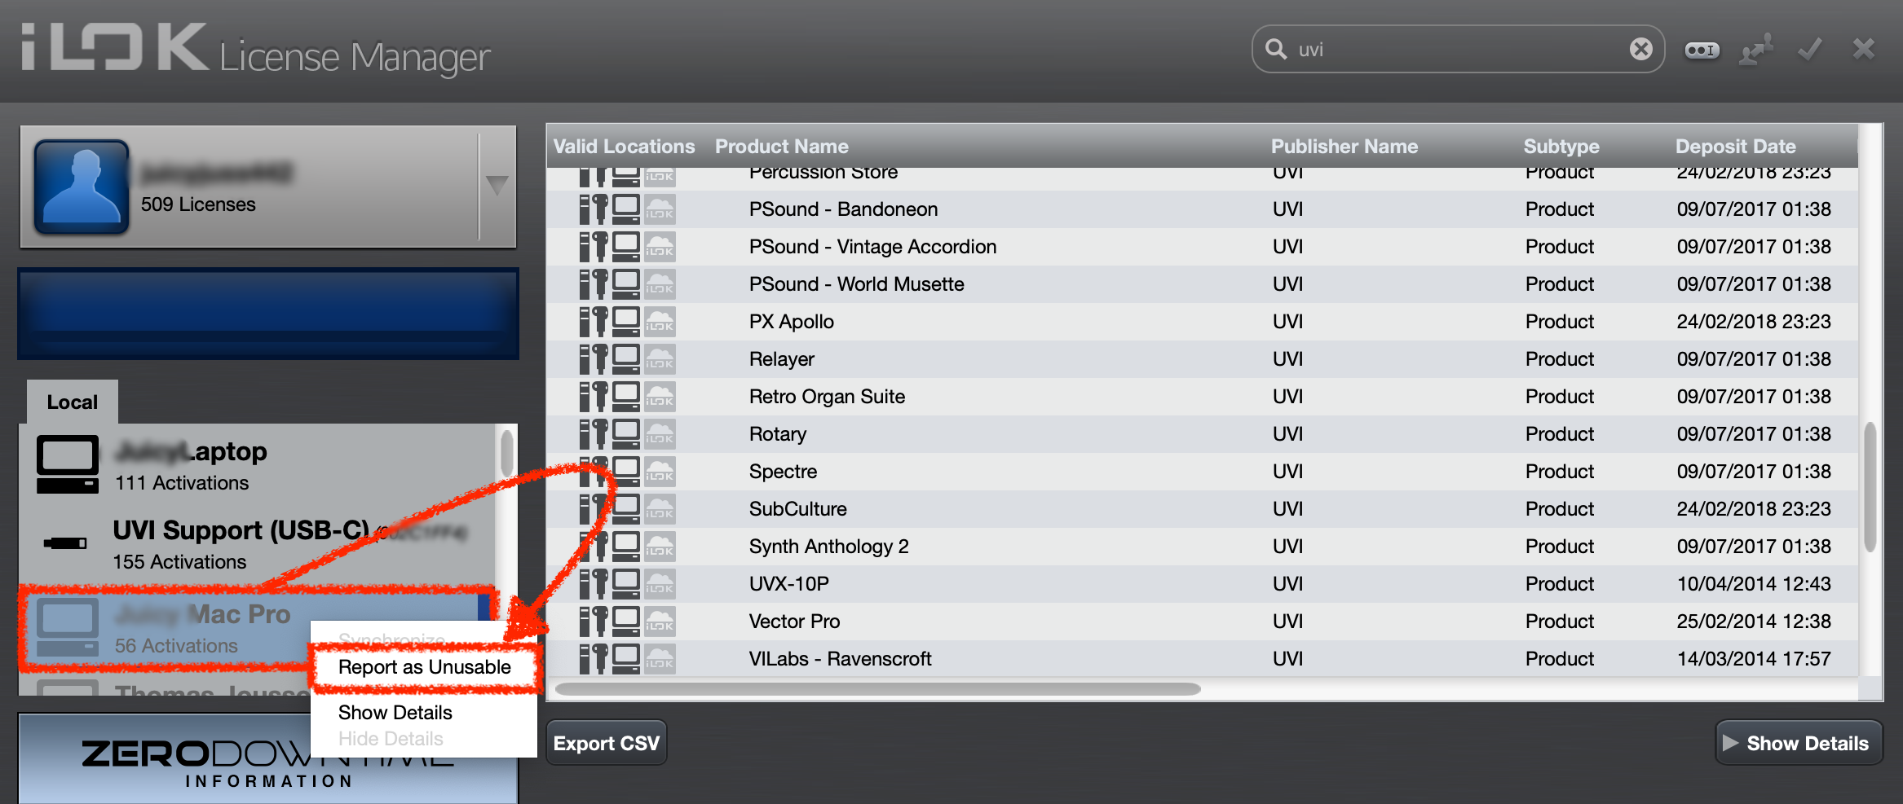Select the Laptop computer icon
The image size is (1903, 804).
pos(68,464)
